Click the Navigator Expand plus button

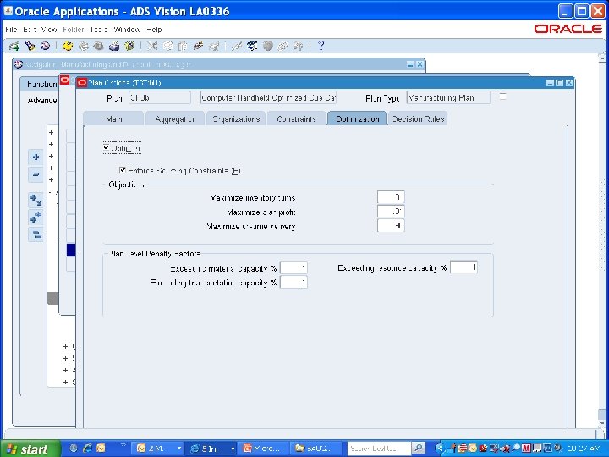pos(36,157)
